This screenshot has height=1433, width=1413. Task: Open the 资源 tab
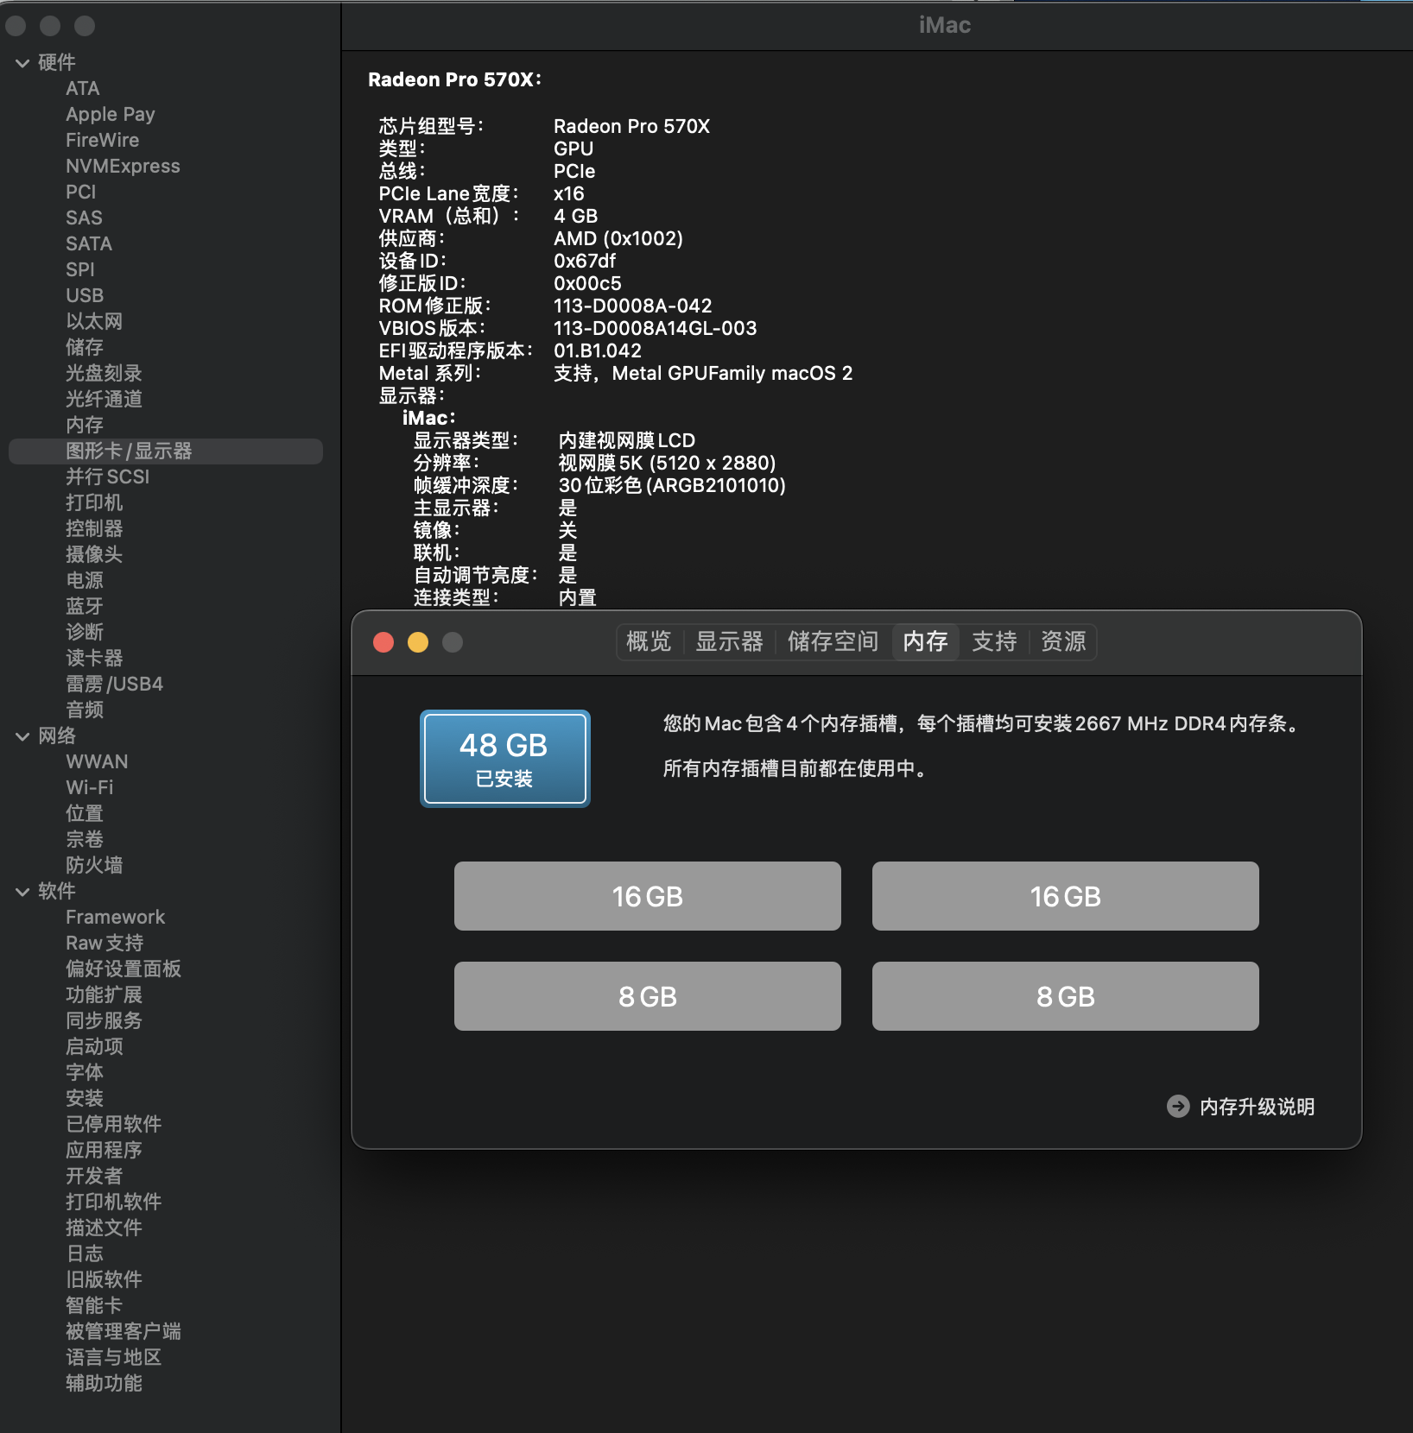(1063, 641)
